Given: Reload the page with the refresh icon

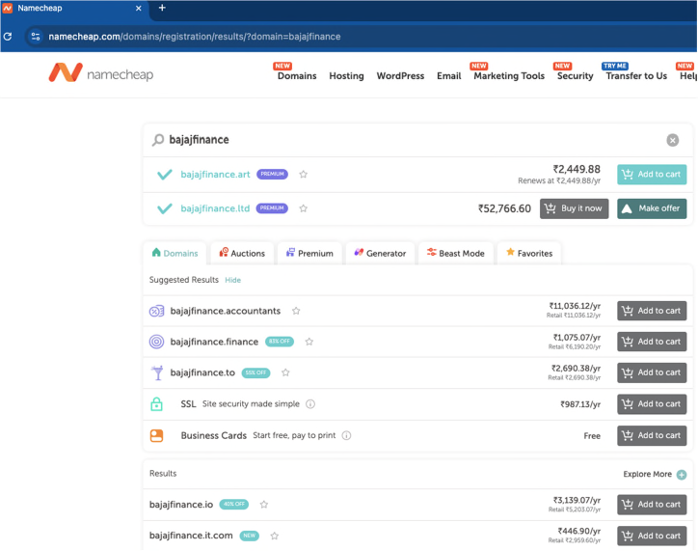Looking at the screenshot, I should pos(8,37).
